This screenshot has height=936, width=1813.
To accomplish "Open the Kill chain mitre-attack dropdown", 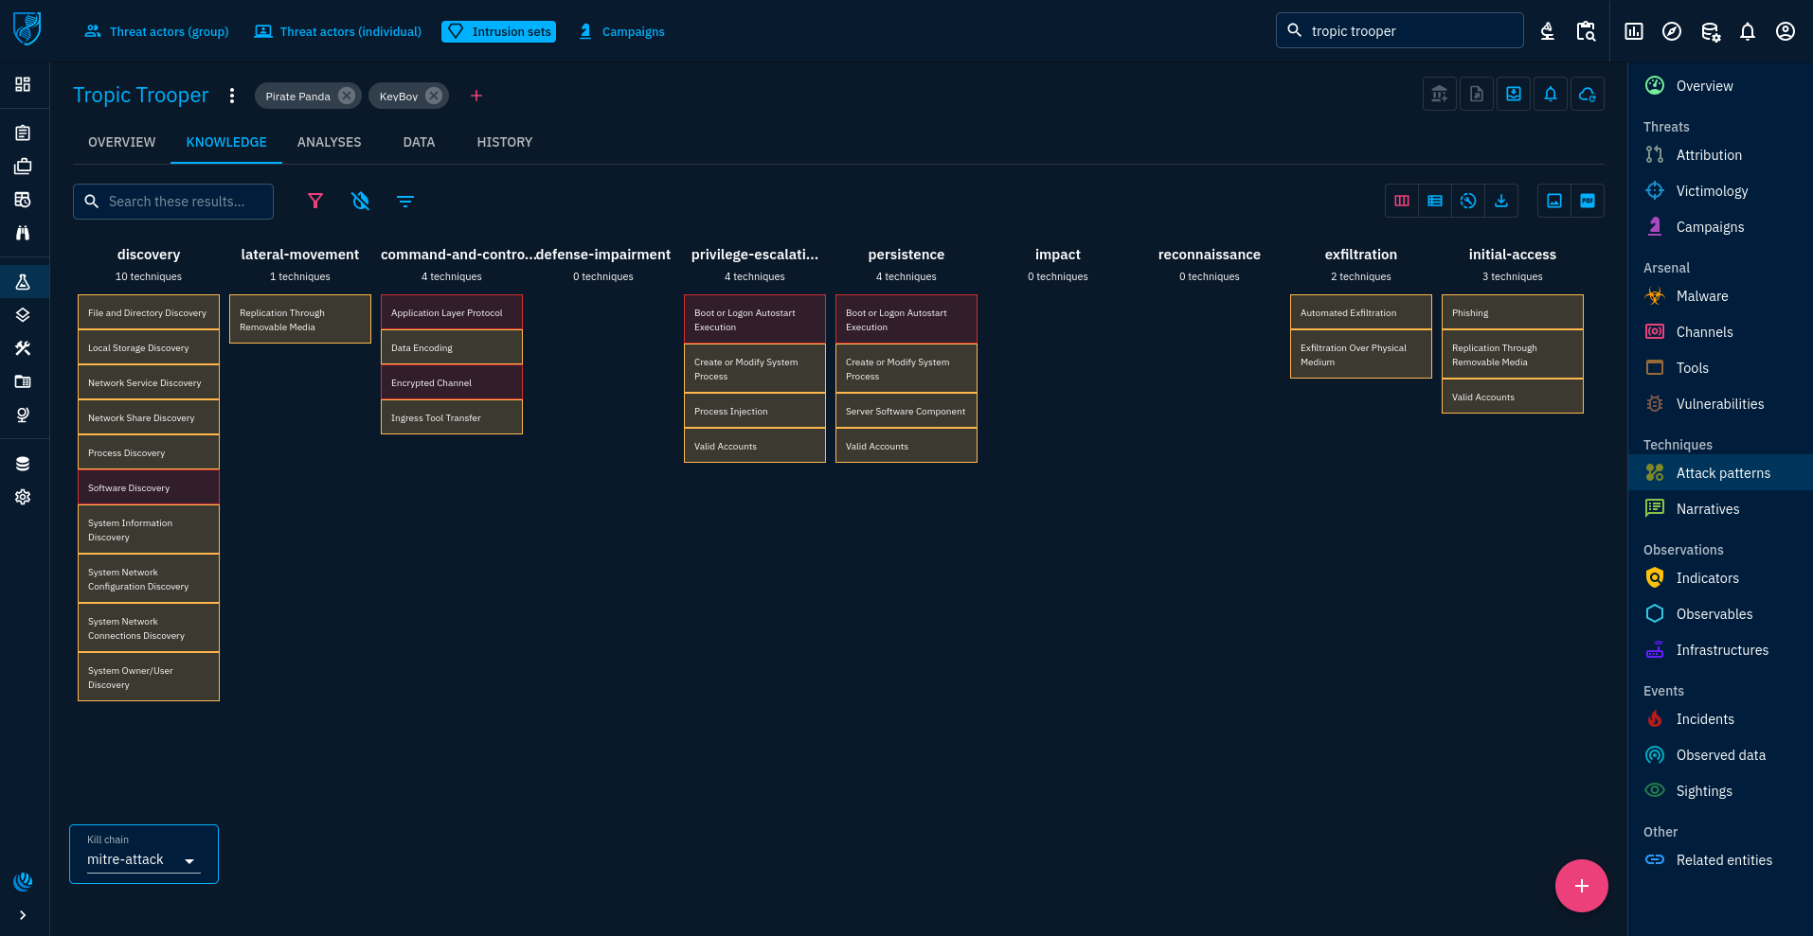I will 144,859.
